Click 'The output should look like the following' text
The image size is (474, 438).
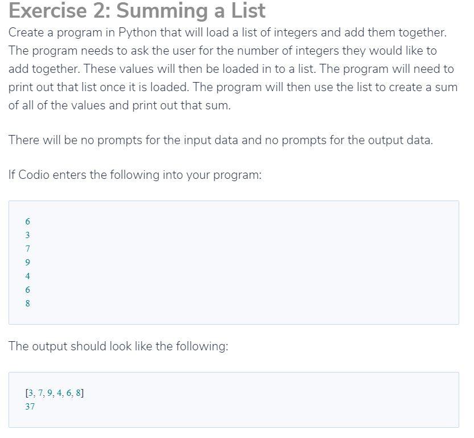pos(118,346)
